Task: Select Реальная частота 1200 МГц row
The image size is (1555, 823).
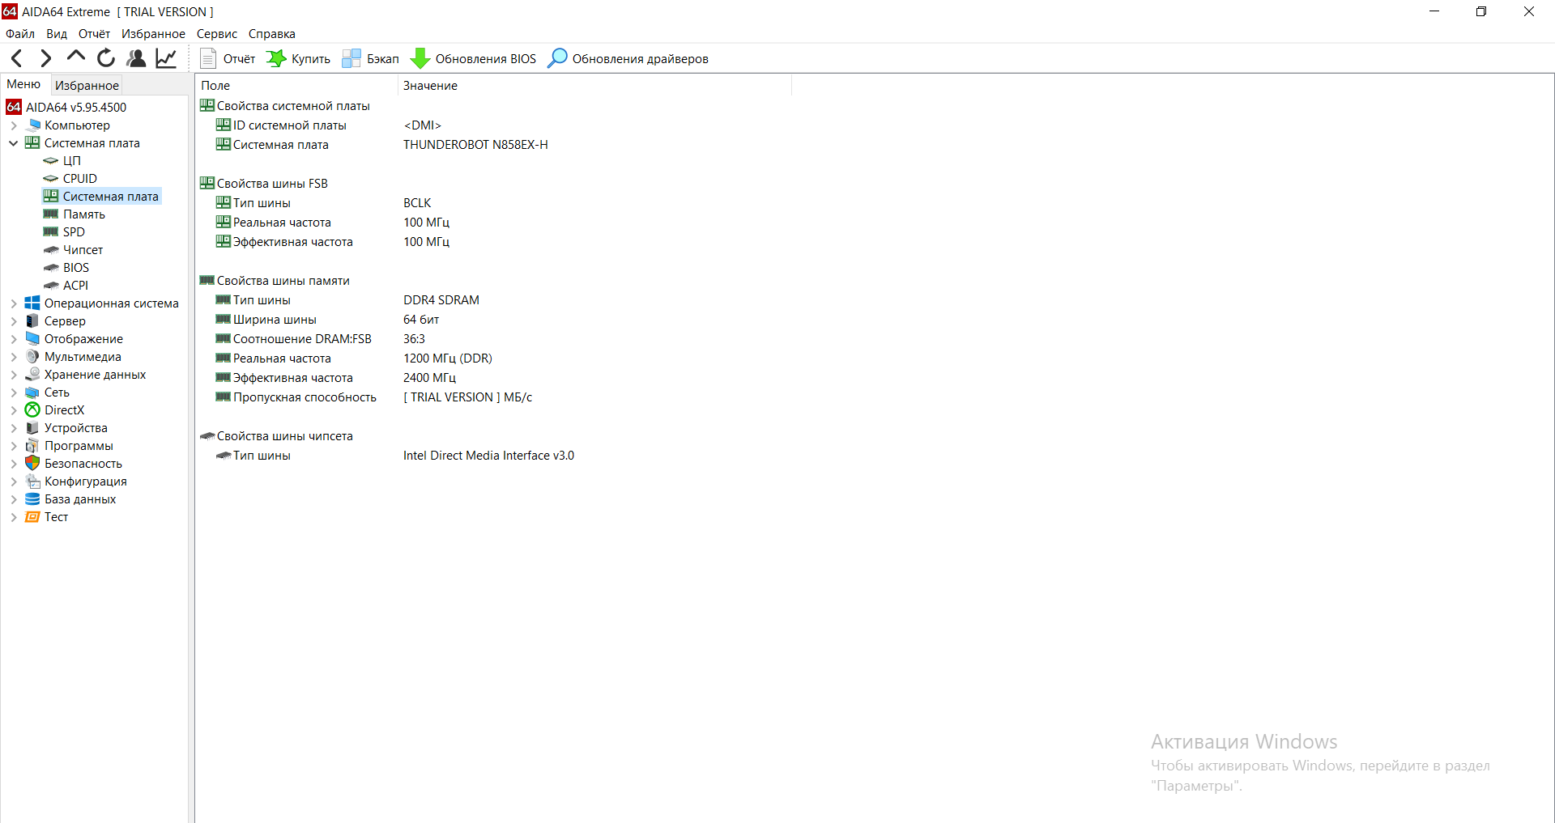Action: click(x=354, y=358)
